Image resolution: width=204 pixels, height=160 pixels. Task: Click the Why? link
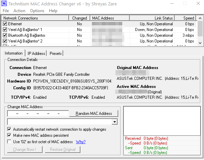click(81, 142)
